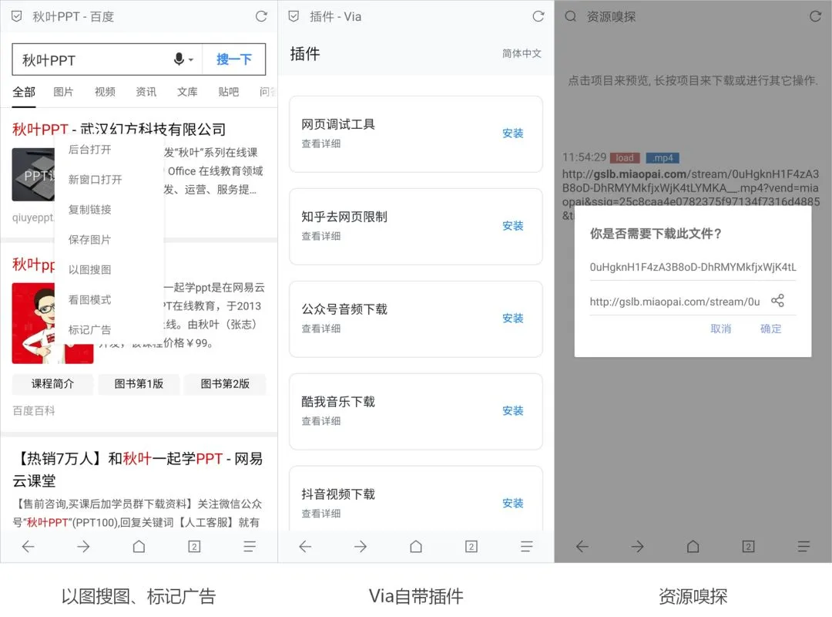Tap the search icon beside 资源嗅探 title
This screenshot has width=832, height=617.
tap(570, 16)
